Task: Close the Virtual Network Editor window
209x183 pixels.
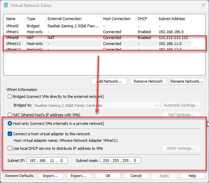Action: click(203, 5)
